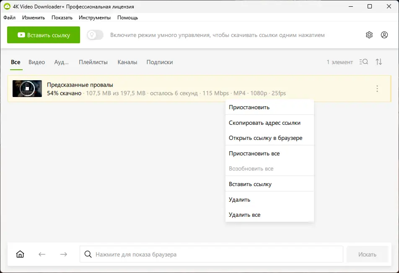This screenshot has width=399, height=273.
Task: Choose Приостановить in context menu
Action: coord(269,108)
